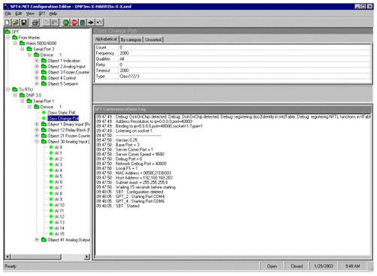The height and width of the screenshot is (276, 377).
Task: Click the To RTU folder icon
Action: click(x=15, y=89)
